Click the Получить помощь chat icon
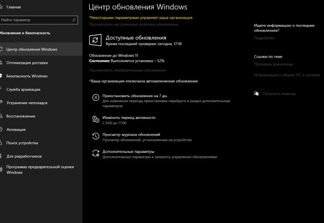 [256, 94]
